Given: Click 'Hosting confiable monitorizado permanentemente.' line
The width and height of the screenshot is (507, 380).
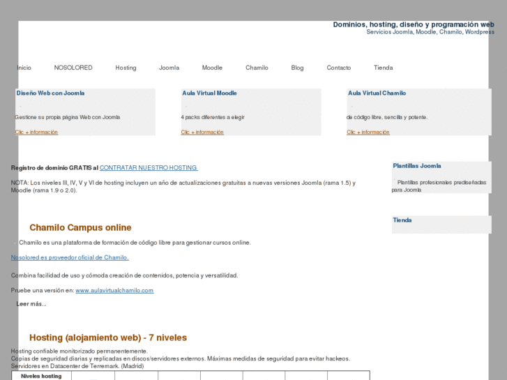Looking at the screenshot, I should pyautogui.click(x=80, y=351).
